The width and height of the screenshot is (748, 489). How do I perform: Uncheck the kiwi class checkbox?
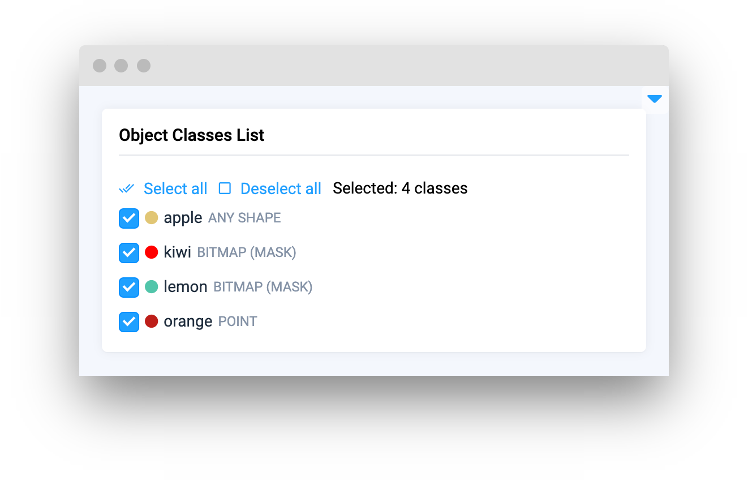pos(129,253)
